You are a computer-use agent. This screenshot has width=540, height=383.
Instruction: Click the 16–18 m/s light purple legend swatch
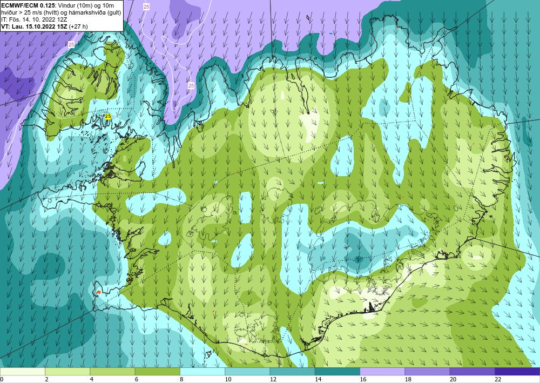(x=382, y=371)
